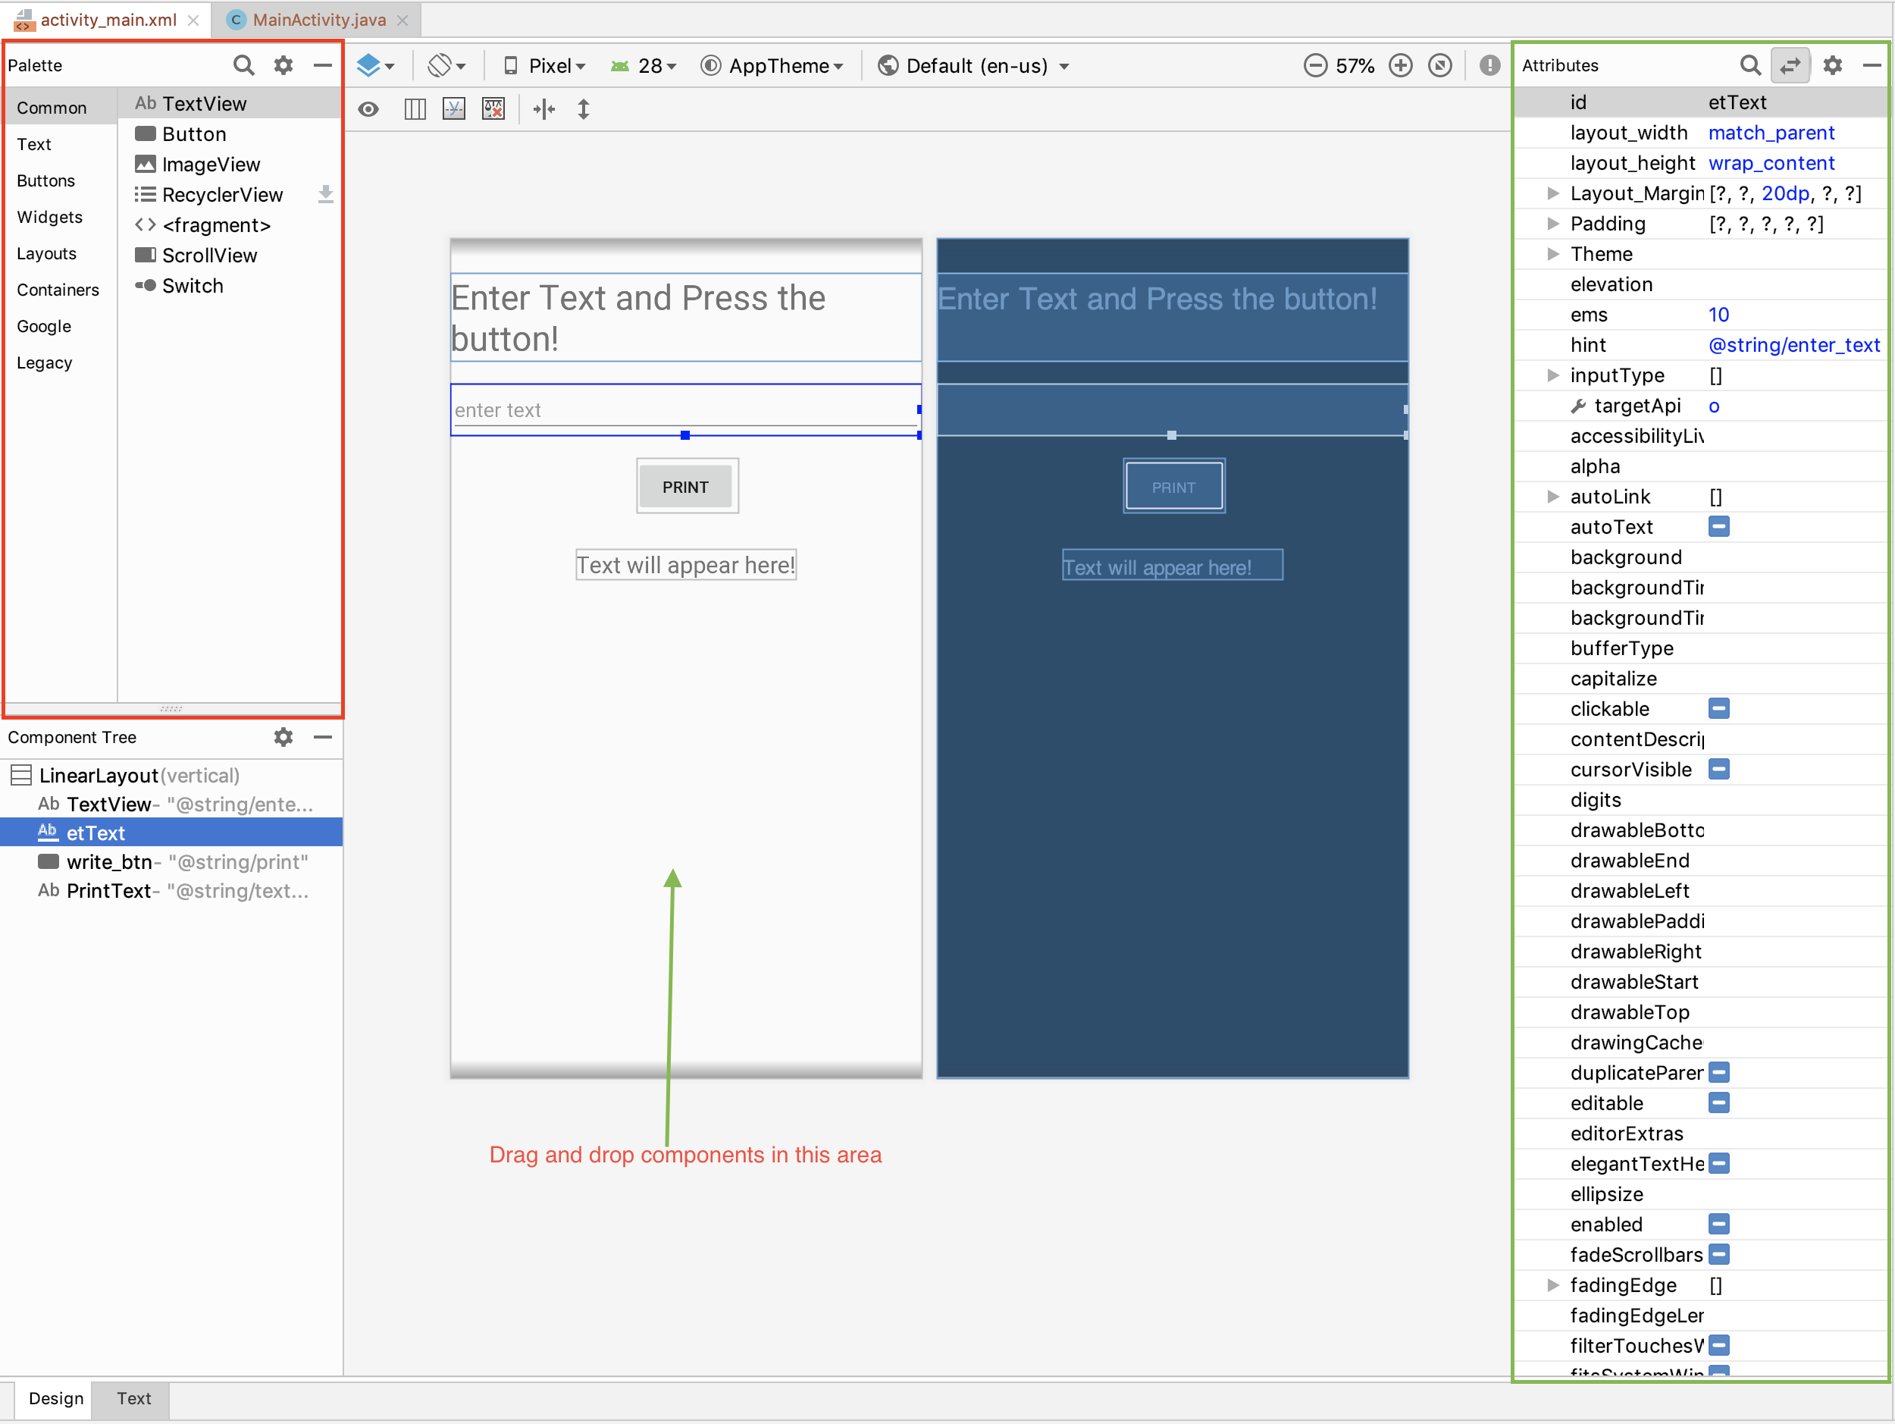Screen dimensions: 1895x1424
Task: Toggle clickable attribute checkbox
Action: (1718, 707)
